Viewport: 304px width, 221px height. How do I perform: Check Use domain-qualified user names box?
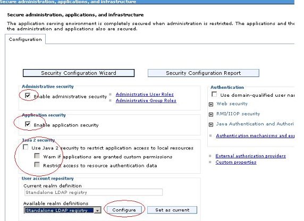214,94
